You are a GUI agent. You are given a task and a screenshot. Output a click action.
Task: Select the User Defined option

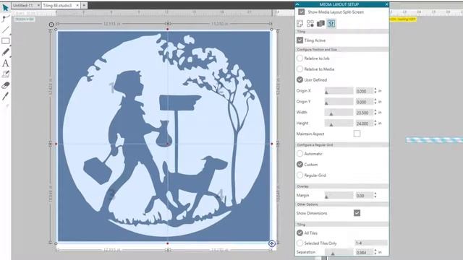[300, 79]
